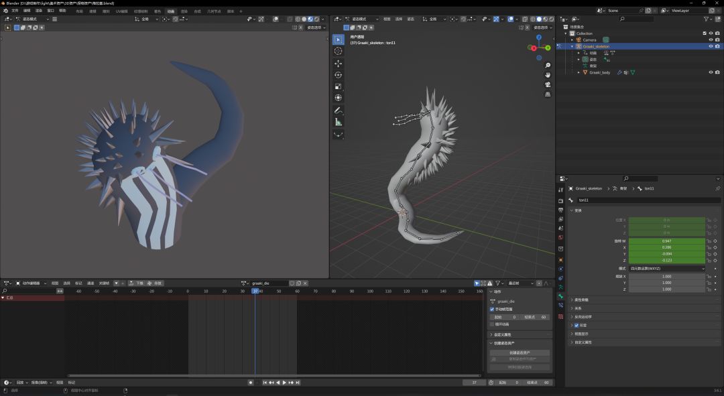This screenshot has height=396, width=724.
Task: Uncheck the manual frame range checkbox
Action: (492, 309)
